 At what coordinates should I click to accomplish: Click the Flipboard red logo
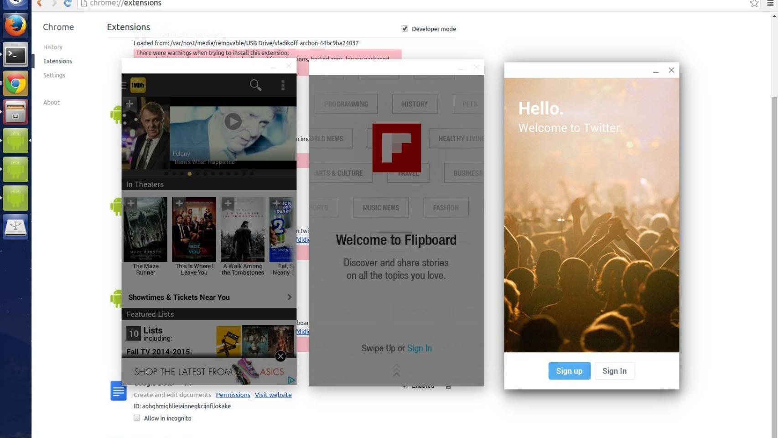pyautogui.click(x=397, y=148)
